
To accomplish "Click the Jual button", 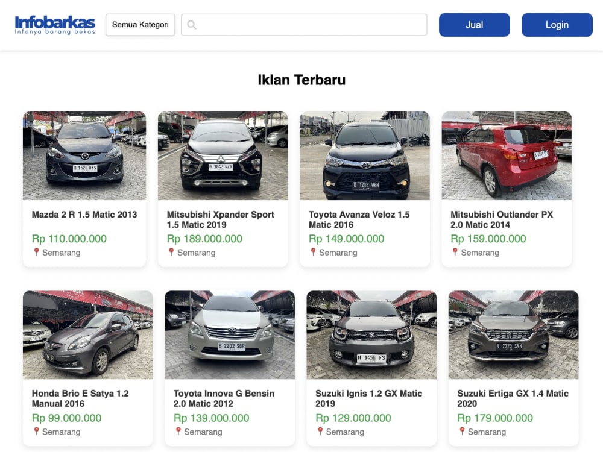I will (474, 25).
